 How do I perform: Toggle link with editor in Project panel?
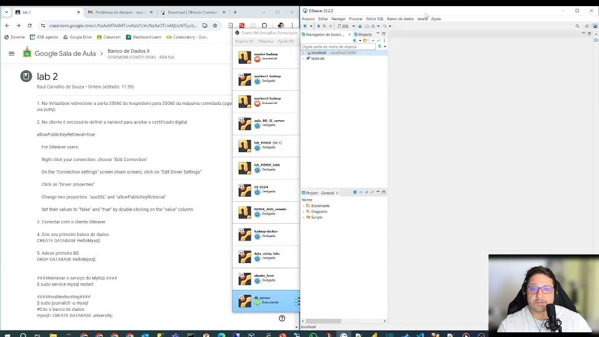tap(372, 192)
